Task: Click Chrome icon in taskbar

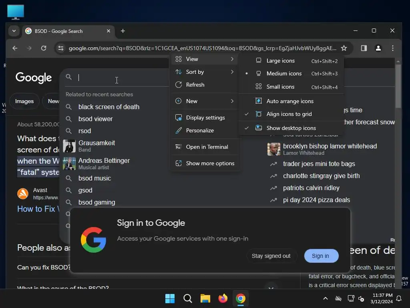Action: point(241,298)
